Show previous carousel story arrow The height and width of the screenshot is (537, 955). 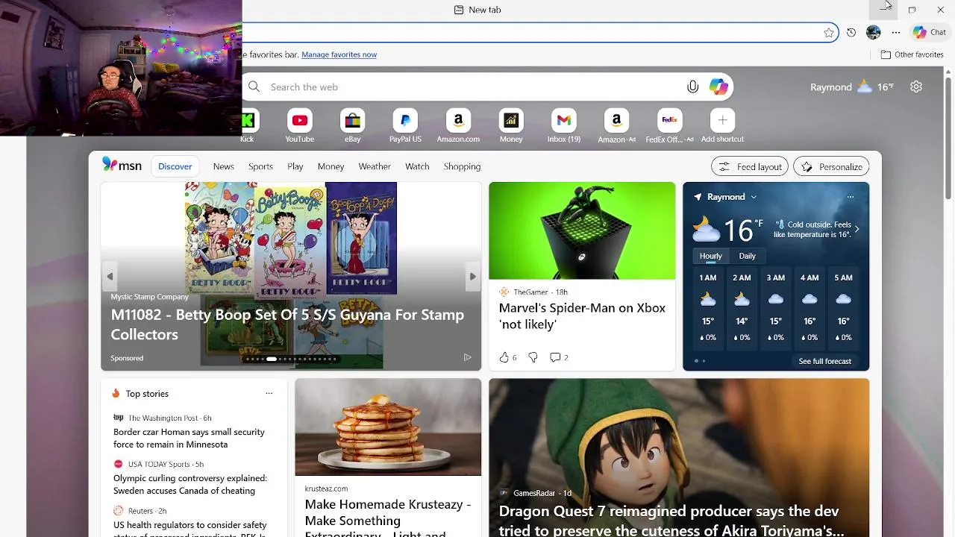click(x=110, y=277)
